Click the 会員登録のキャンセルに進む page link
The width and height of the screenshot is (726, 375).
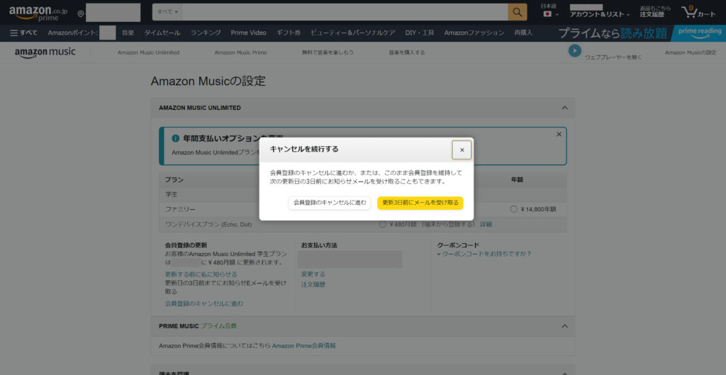203,303
